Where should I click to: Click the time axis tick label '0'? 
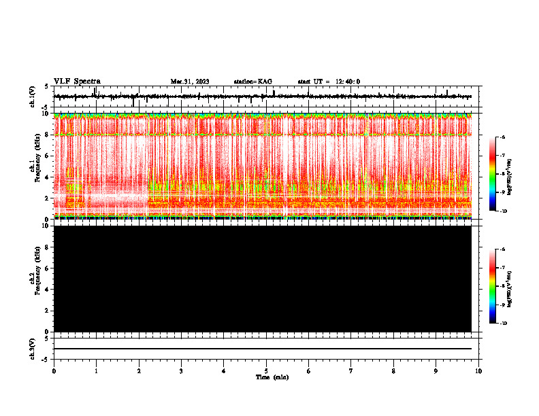point(54,371)
